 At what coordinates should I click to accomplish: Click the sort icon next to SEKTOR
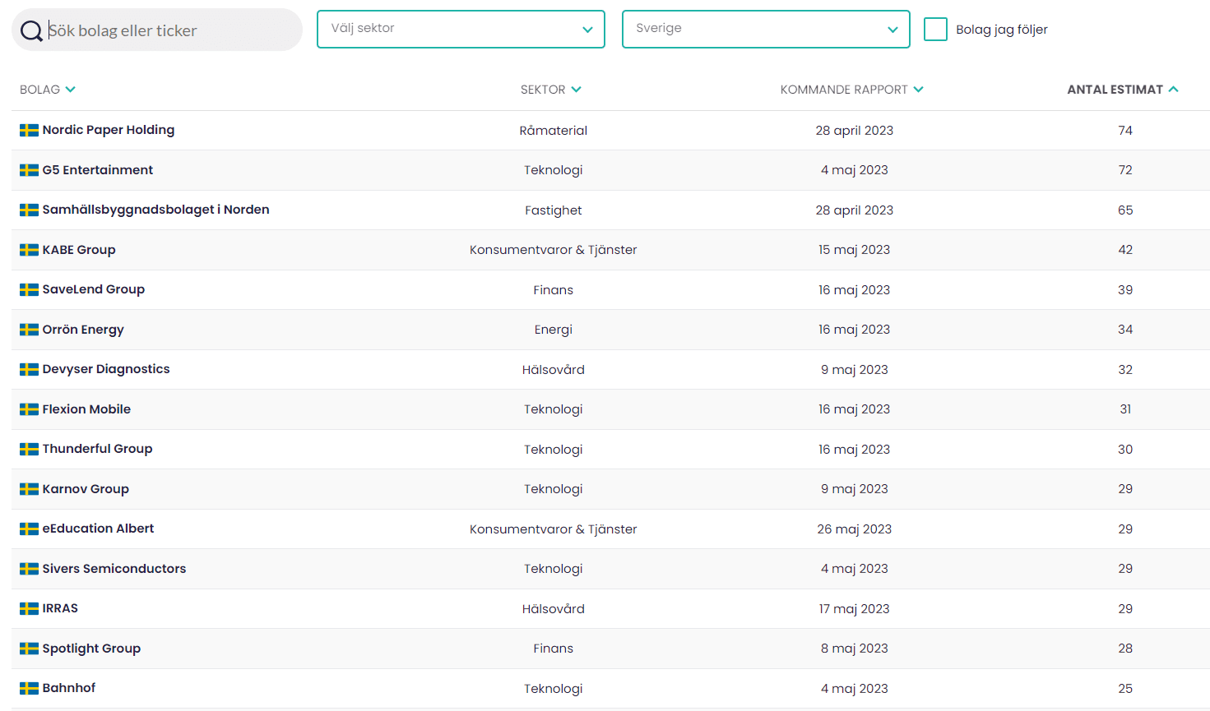pyautogui.click(x=576, y=90)
